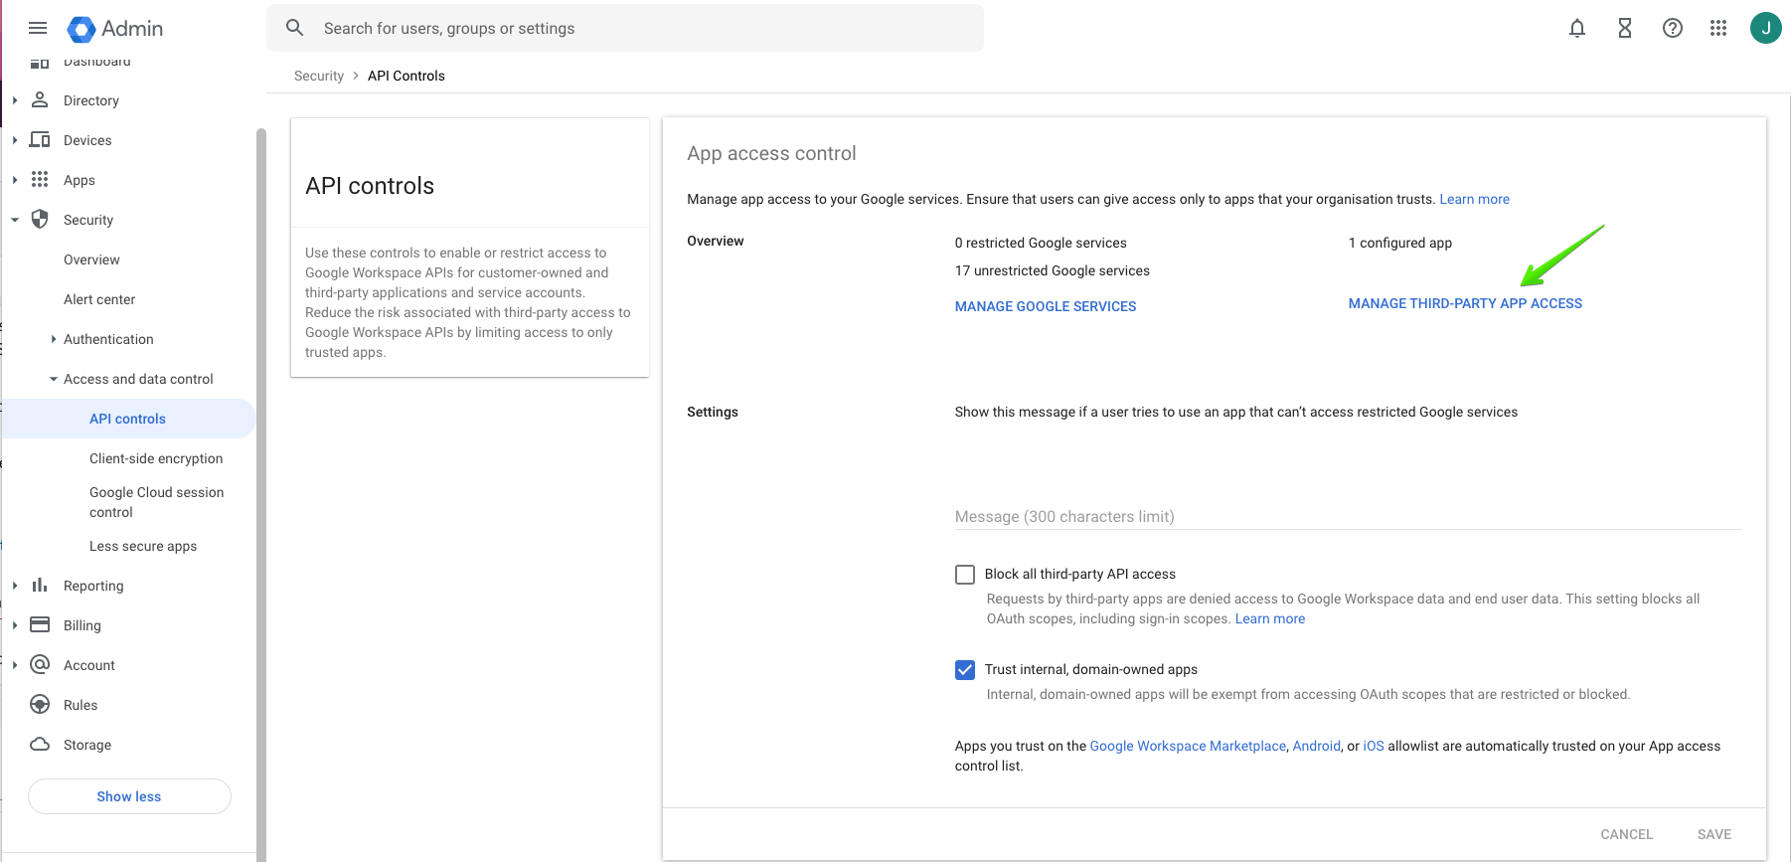Click the Google Admin logo
Viewport: 1791px width, 862px height.
coord(115,29)
